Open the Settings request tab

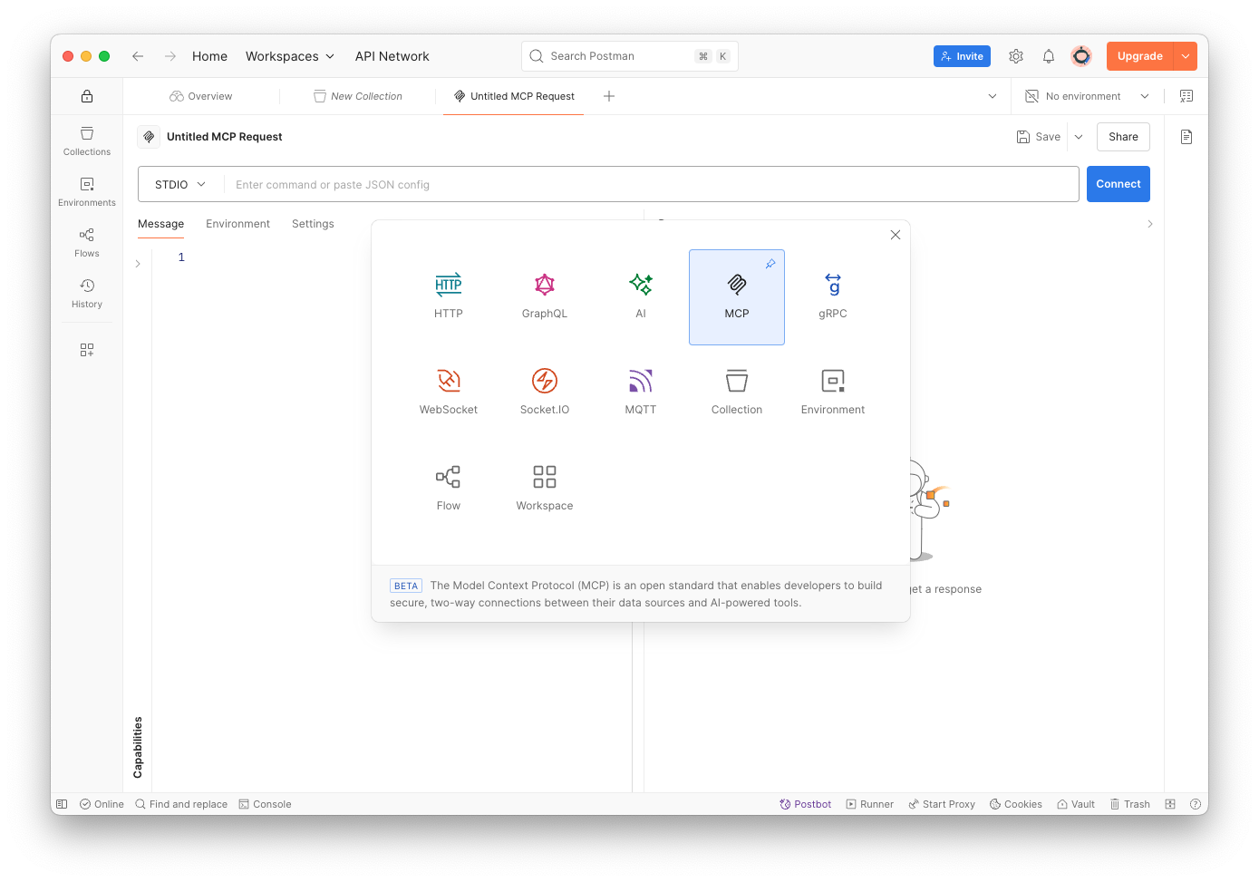[x=313, y=224]
